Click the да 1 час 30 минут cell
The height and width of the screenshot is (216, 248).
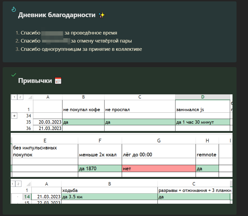coord(202,122)
